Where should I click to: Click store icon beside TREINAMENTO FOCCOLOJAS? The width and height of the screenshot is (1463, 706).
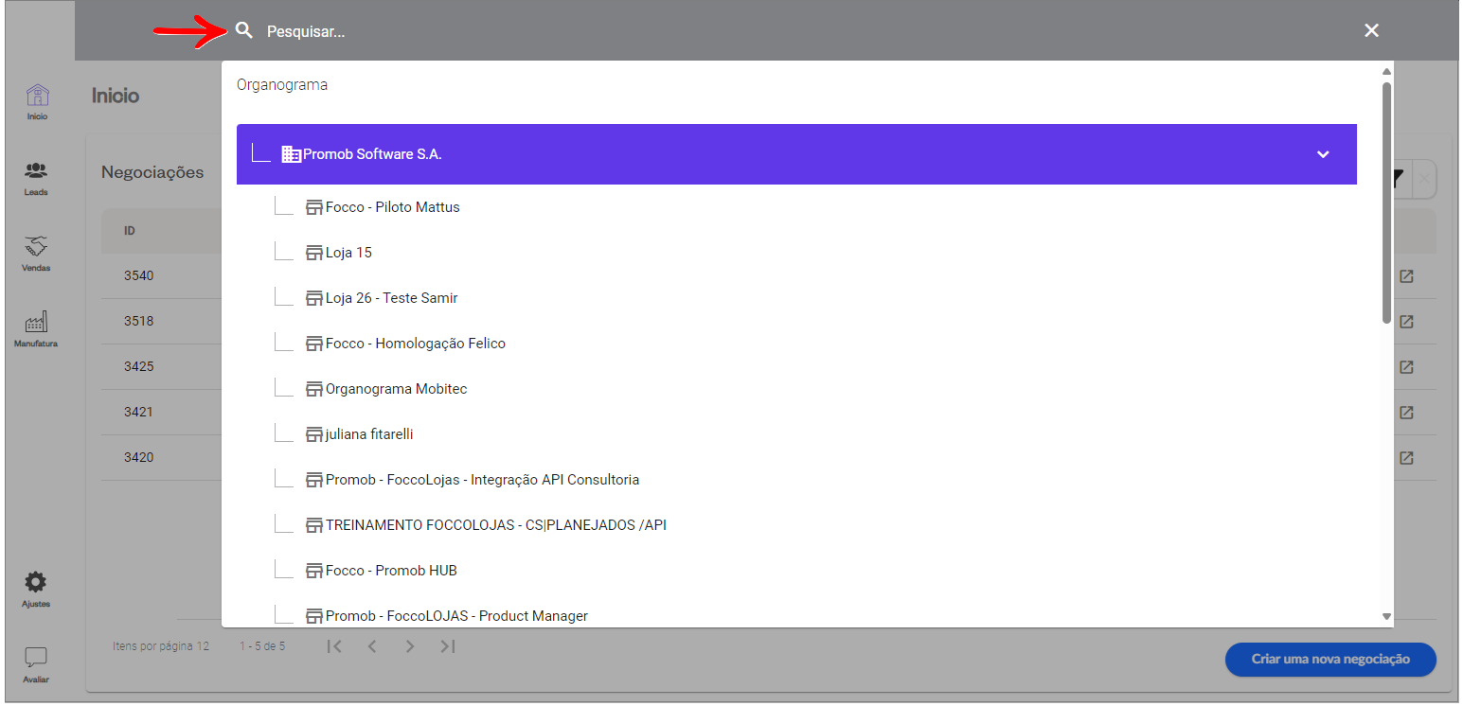314,525
